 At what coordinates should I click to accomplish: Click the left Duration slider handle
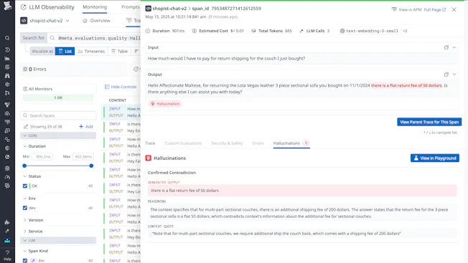tap(24, 166)
